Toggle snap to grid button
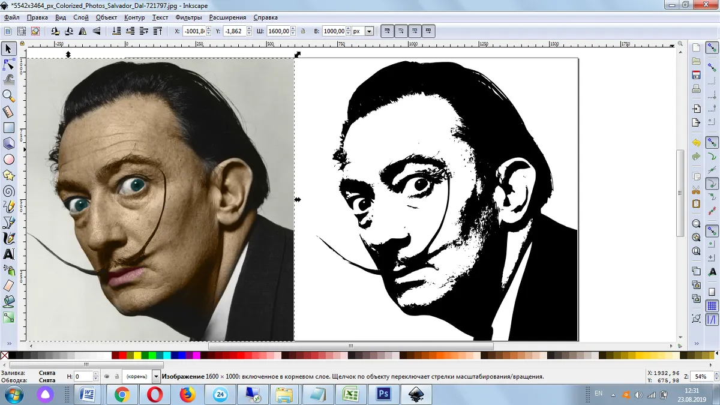Image resolution: width=720 pixels, height=405 pixels. pyautogui.click(x=712, y=306)
